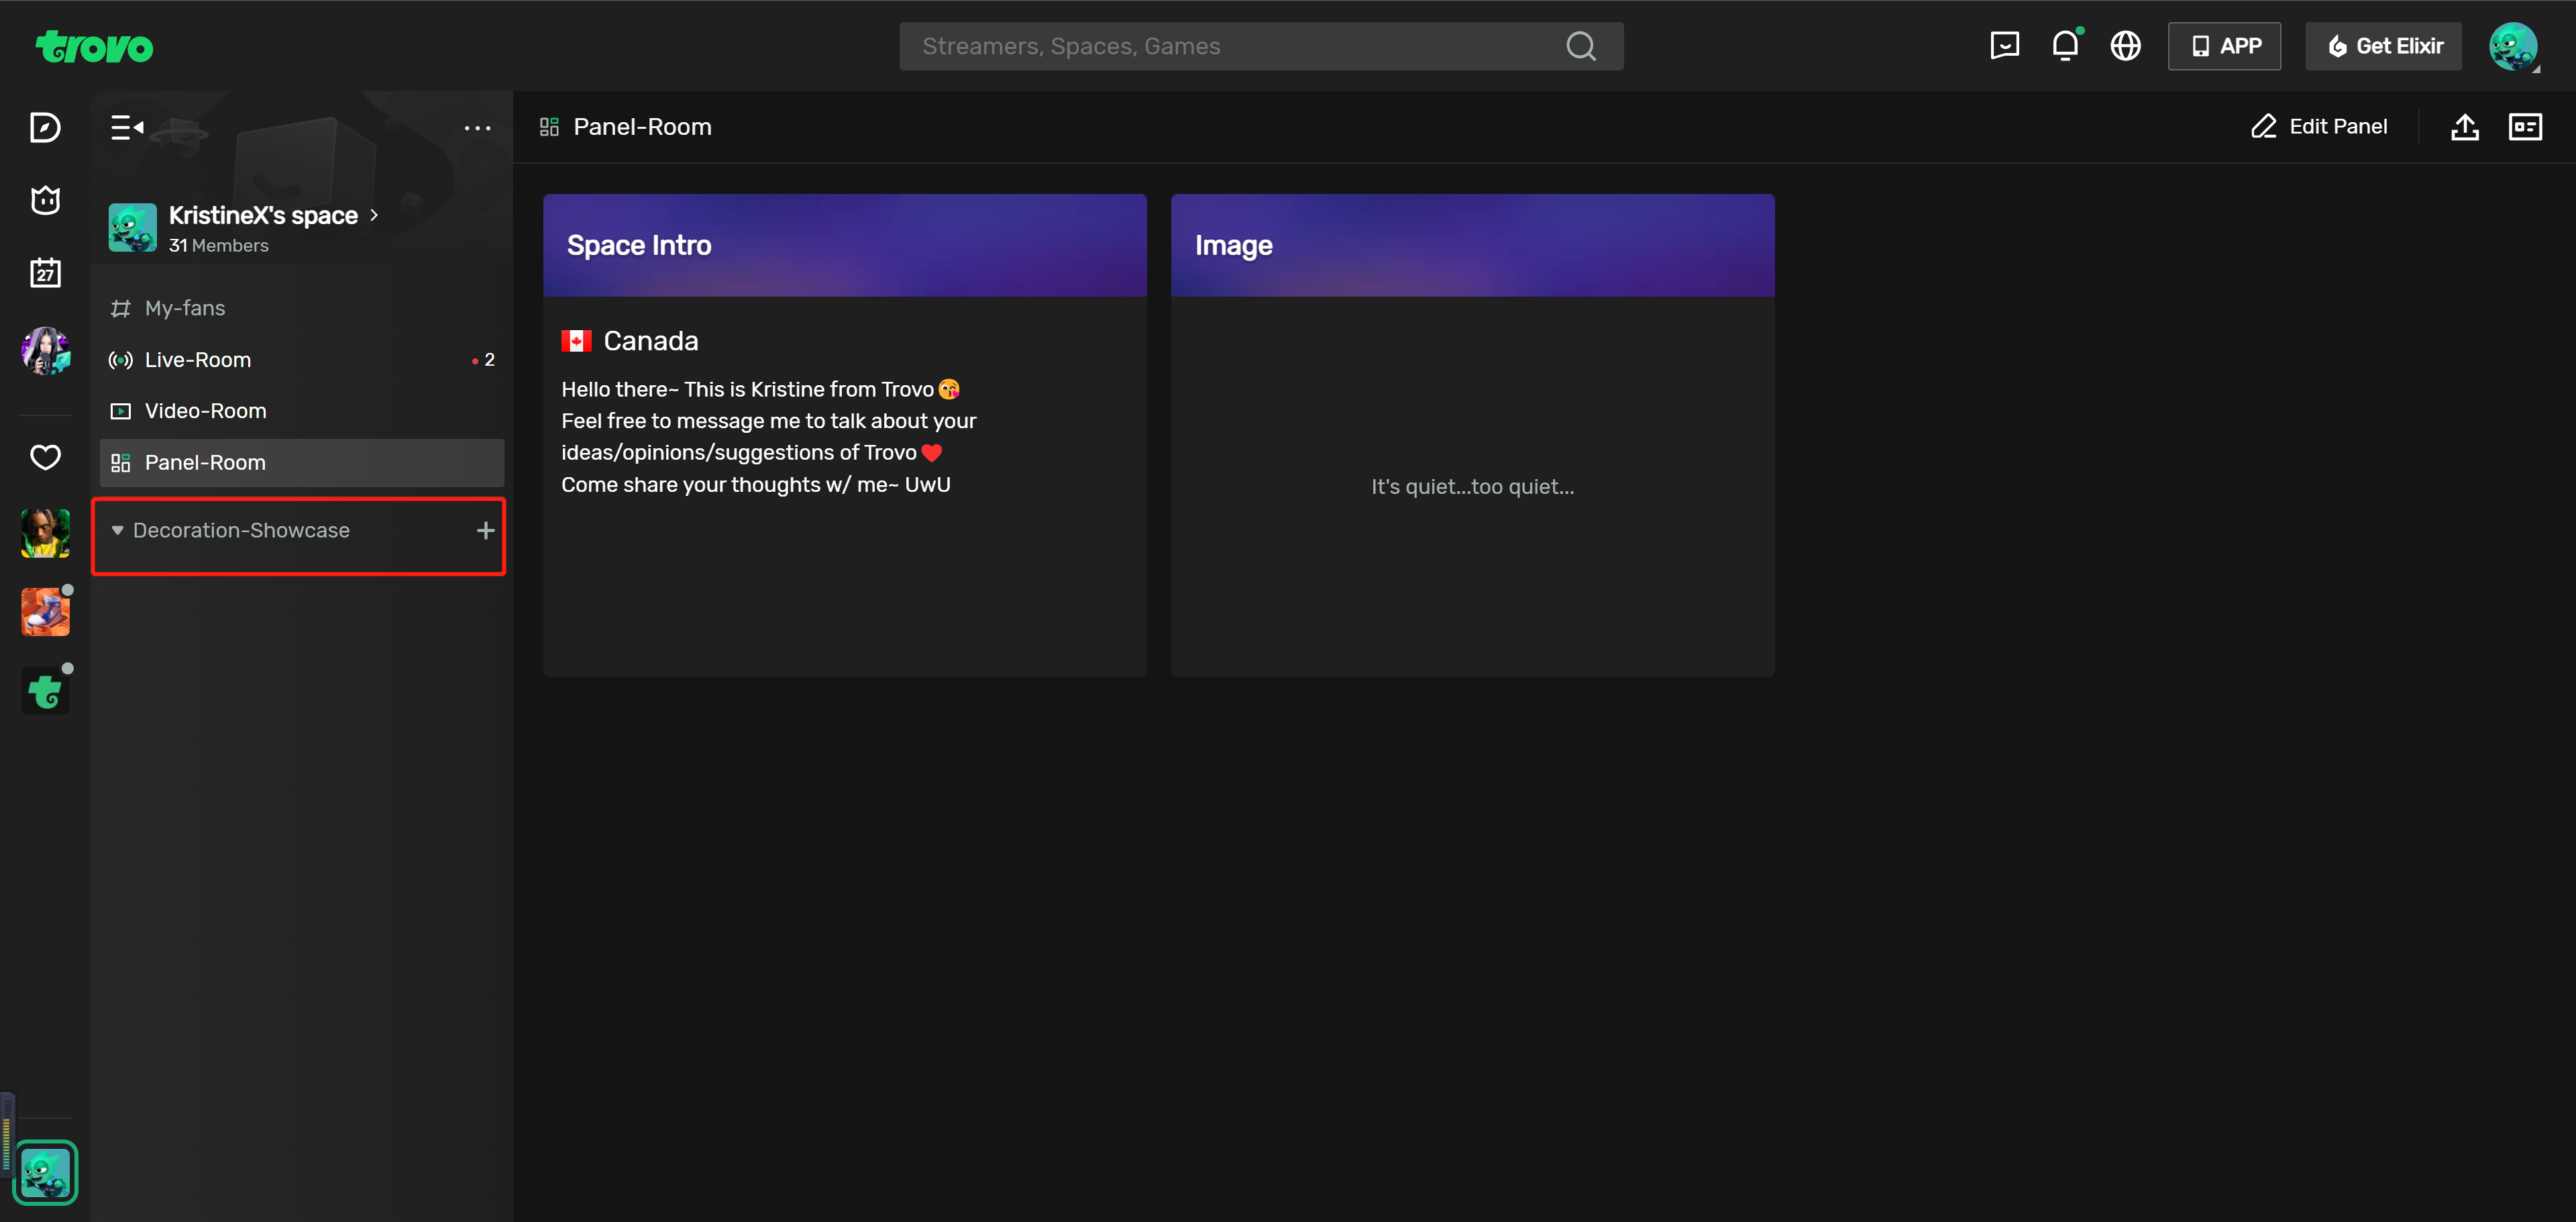Open the messages chat icon
Screen dimensions: 2576x1222
(2004, 46)
